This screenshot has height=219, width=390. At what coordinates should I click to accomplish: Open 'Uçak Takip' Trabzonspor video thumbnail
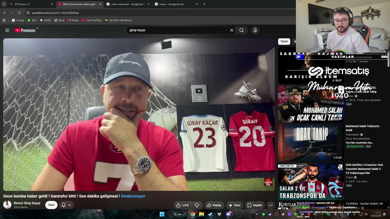(x=311, y=143)
